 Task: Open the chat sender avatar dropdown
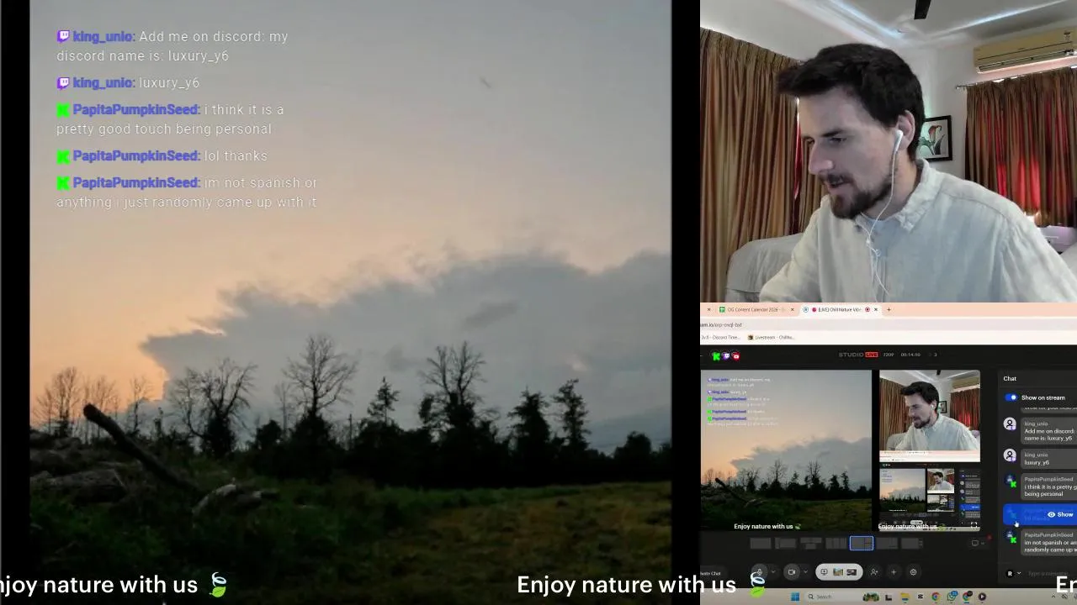(x=1013, y=573)
